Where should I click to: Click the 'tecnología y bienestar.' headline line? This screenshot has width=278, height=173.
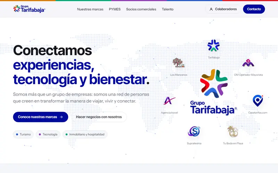coord(81,80)
